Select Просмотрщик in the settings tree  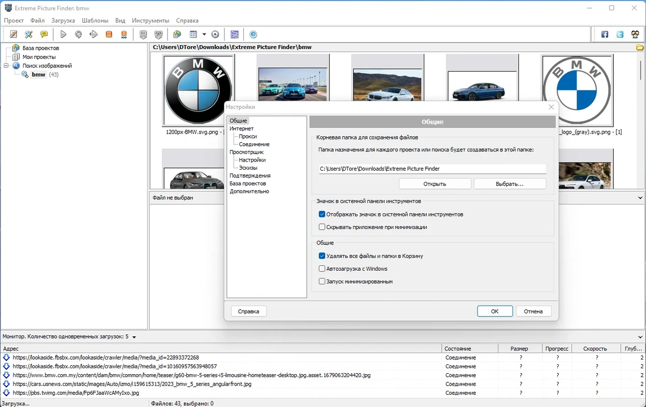tap(247, 152)
